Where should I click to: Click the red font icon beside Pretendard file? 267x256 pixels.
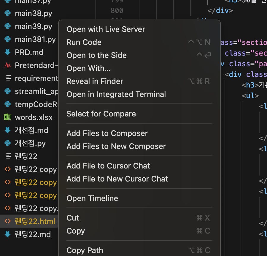pos(8,65)
